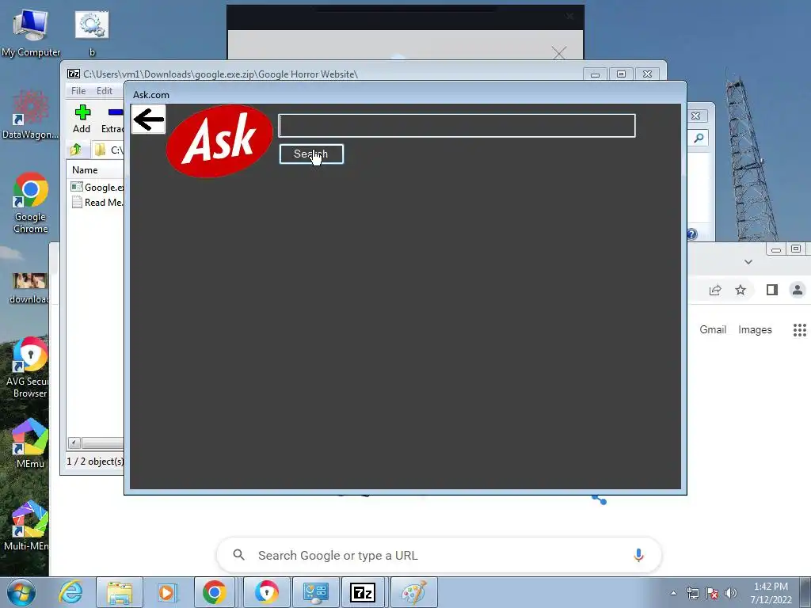The image size is (811, 608).
Task: Select Google.exe in the 7-Zip file list
Action: coord(97,187)
